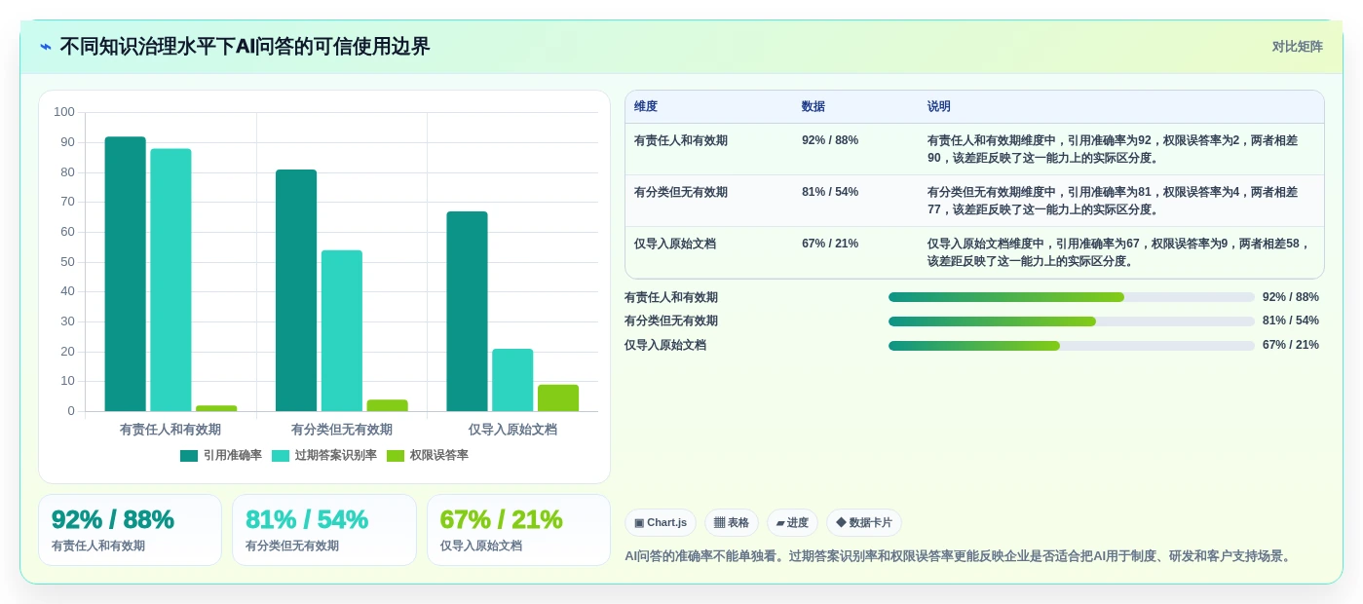Click x-axis label 有责任人和有效期
1363x604 pixels.
tap(170, 429)
